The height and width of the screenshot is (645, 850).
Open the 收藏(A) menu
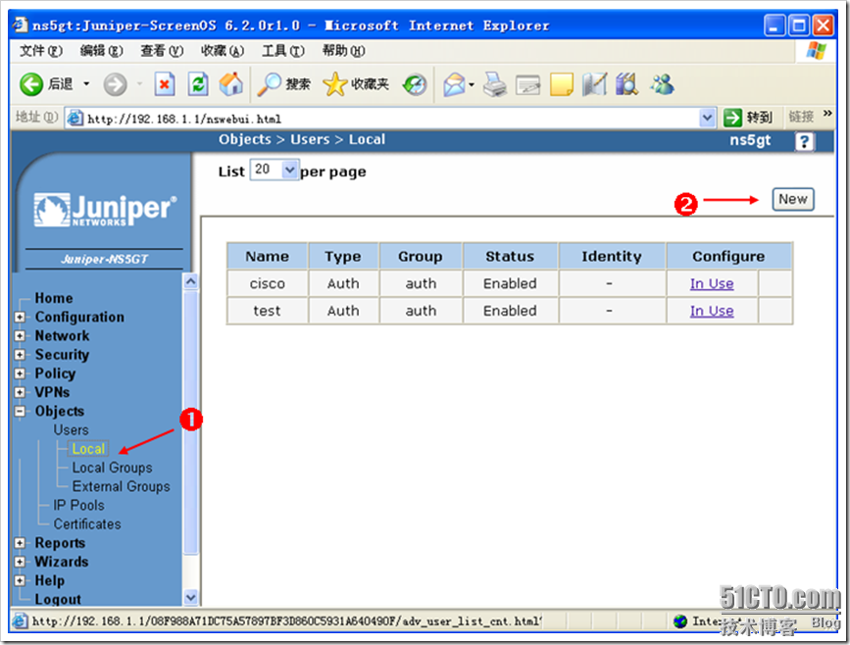pos(223,51)
